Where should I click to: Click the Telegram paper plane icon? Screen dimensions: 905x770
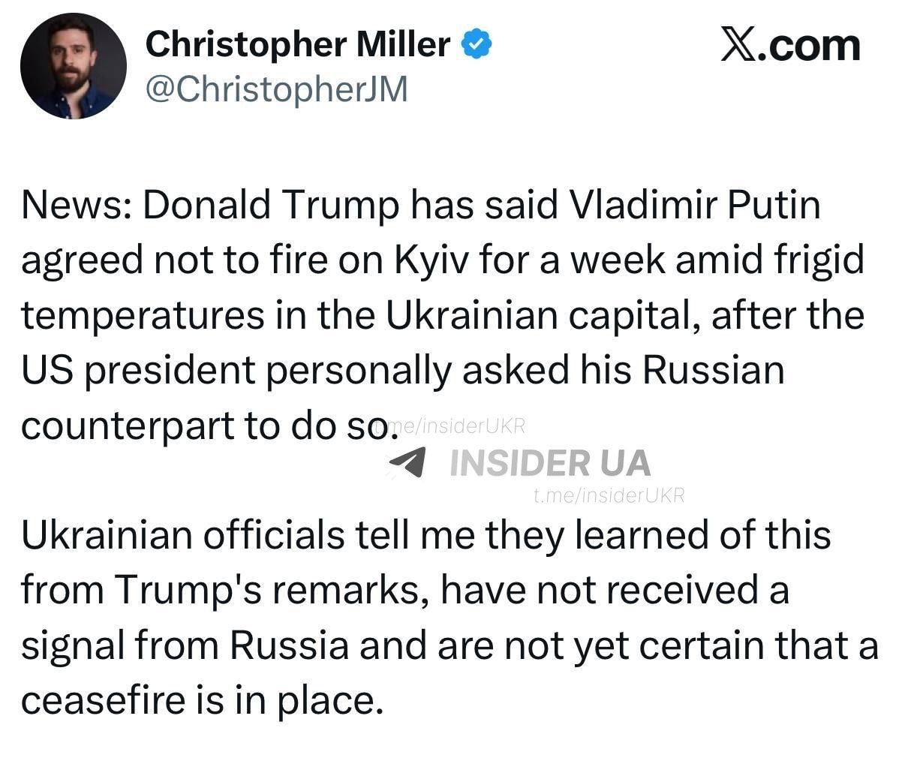(x=408, y=462)
